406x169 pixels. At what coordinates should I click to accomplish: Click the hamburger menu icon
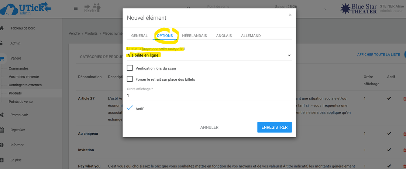click(x=76, y=8)
